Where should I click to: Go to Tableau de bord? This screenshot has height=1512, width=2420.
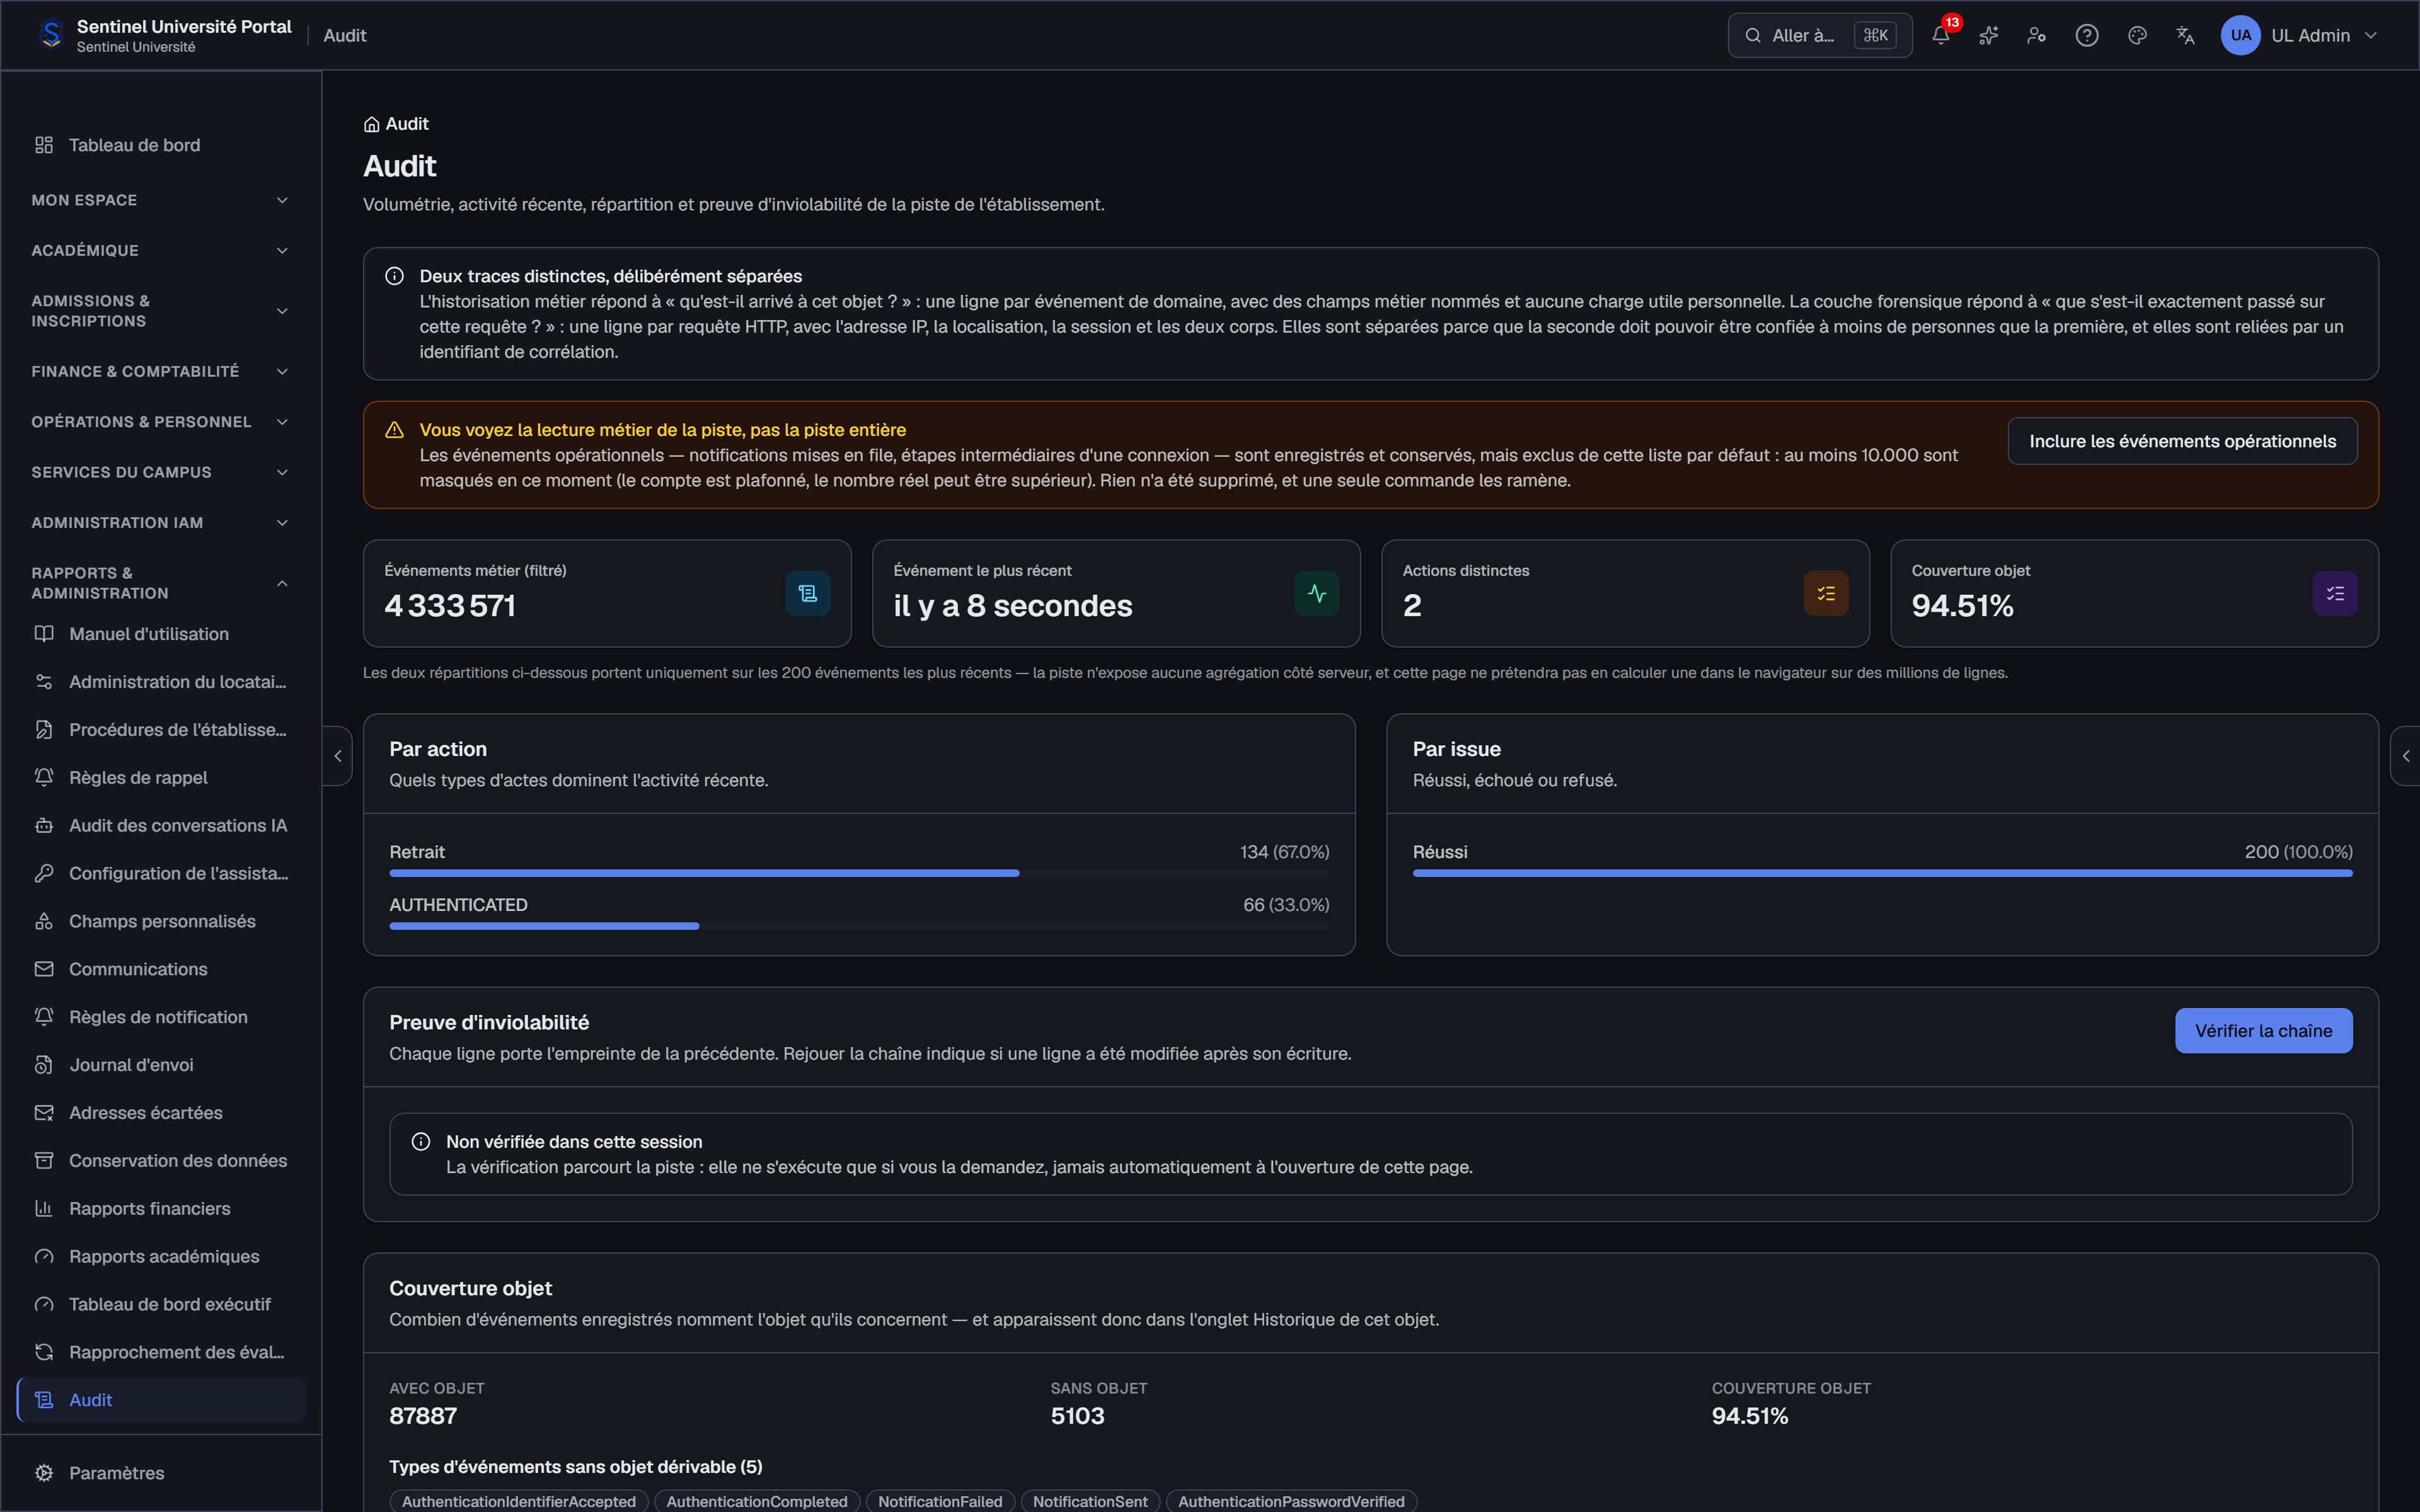click(161, 145)
